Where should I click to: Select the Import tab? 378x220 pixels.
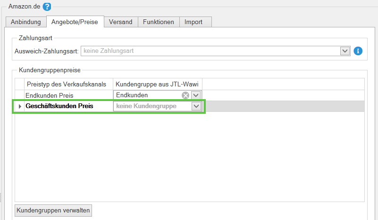pyautogui.click(x=193, y=22)
